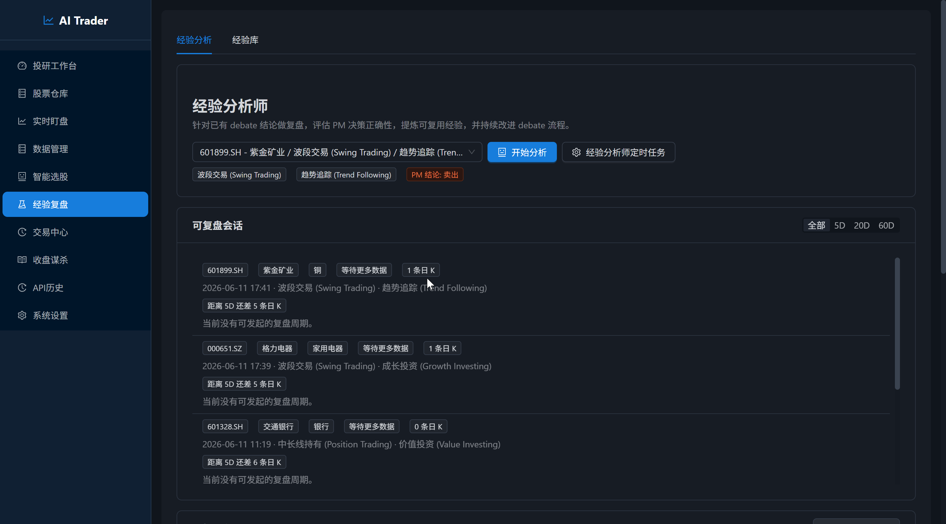Go to 股票仓库 page

[75, 93]
